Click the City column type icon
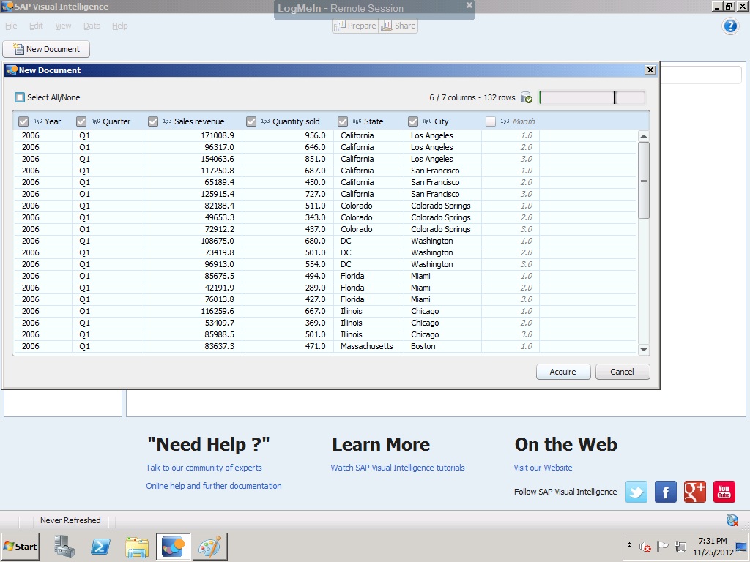This screenshot has width=750, height=562. pyautogui.click(x=427, y=121)
